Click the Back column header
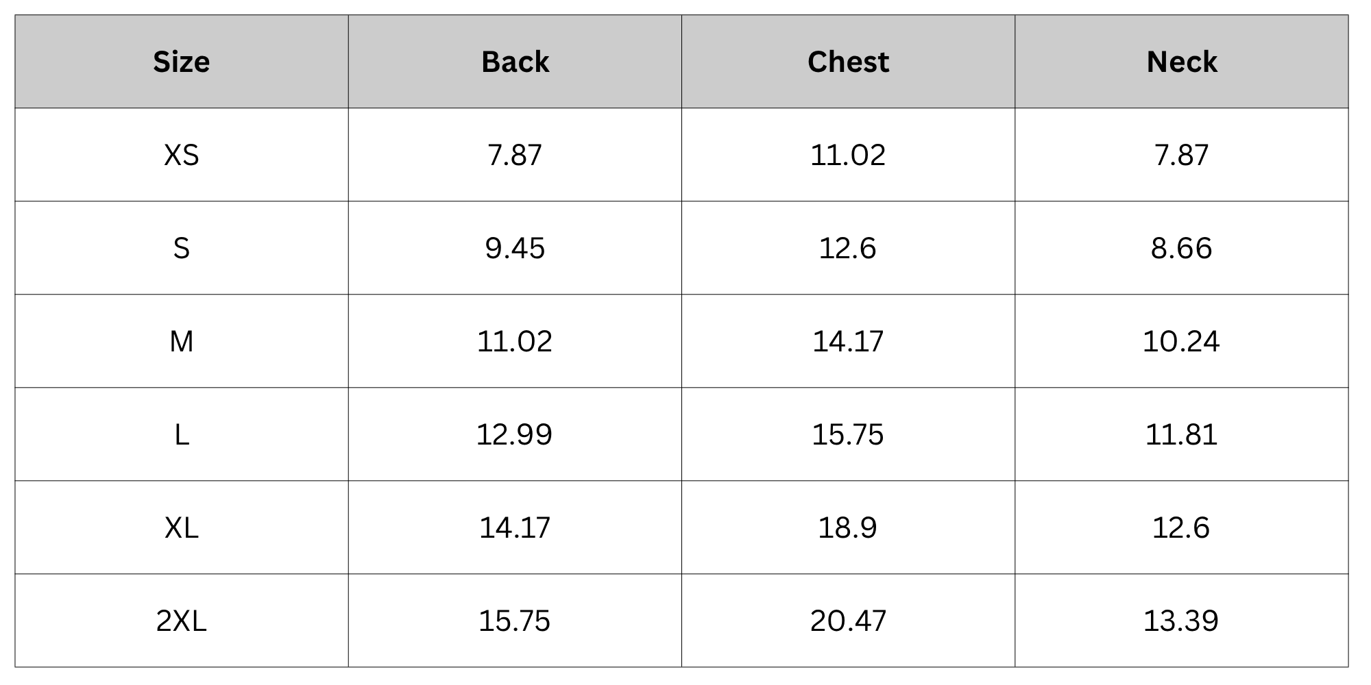This screenshot has height=685, width=1371. tap(515, 62)
